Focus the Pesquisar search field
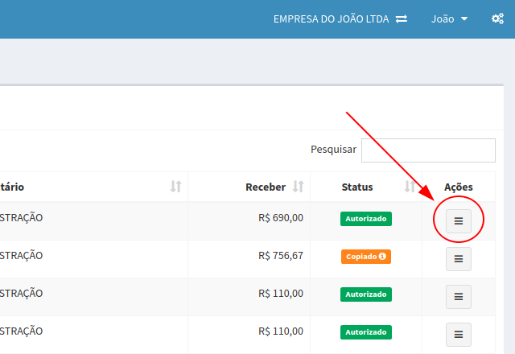Image resolution: width=515 pixels, height=354 pixels. pyautogui.click(x=428, y=150)
